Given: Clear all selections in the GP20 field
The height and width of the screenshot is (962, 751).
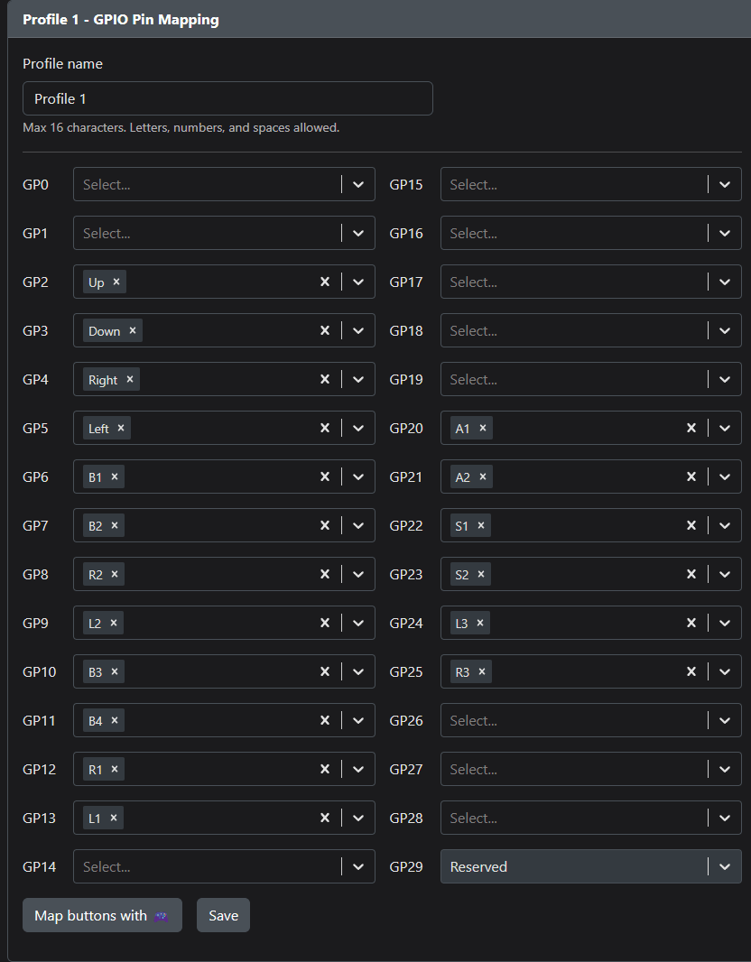Looking at the screenshot, I should [x=691, y=428].
